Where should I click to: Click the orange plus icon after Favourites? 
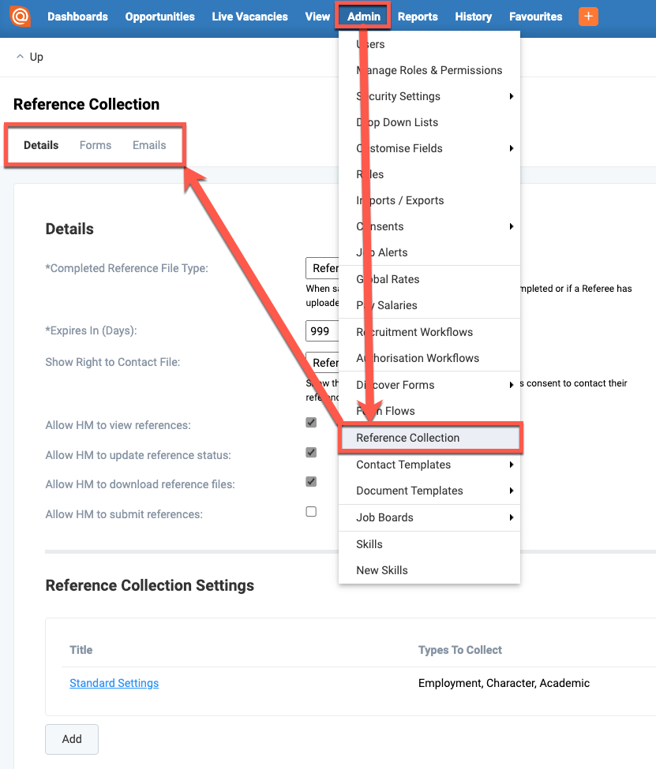pyautogui.click(x=588, y=17)
